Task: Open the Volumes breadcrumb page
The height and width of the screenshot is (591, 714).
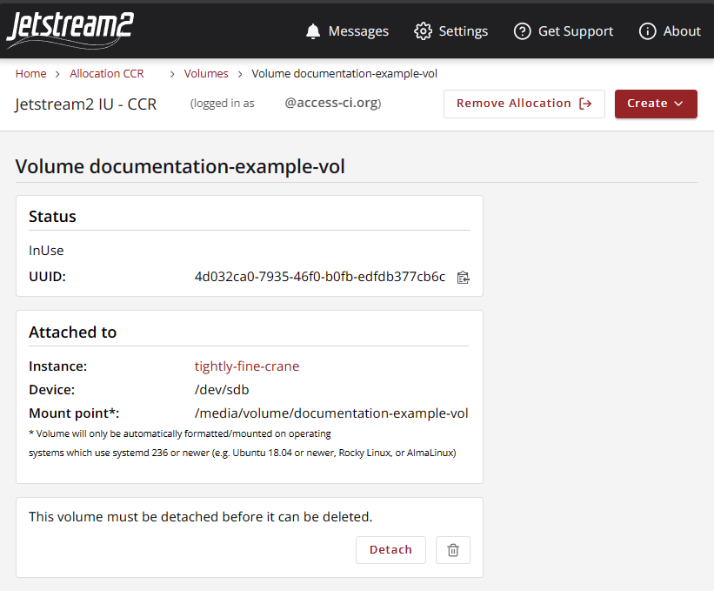Action: (x=206, y=74)
